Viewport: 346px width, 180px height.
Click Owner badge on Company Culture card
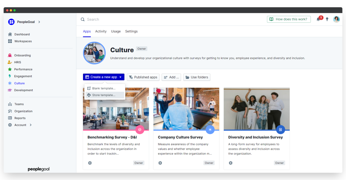(x=209, y=163)
